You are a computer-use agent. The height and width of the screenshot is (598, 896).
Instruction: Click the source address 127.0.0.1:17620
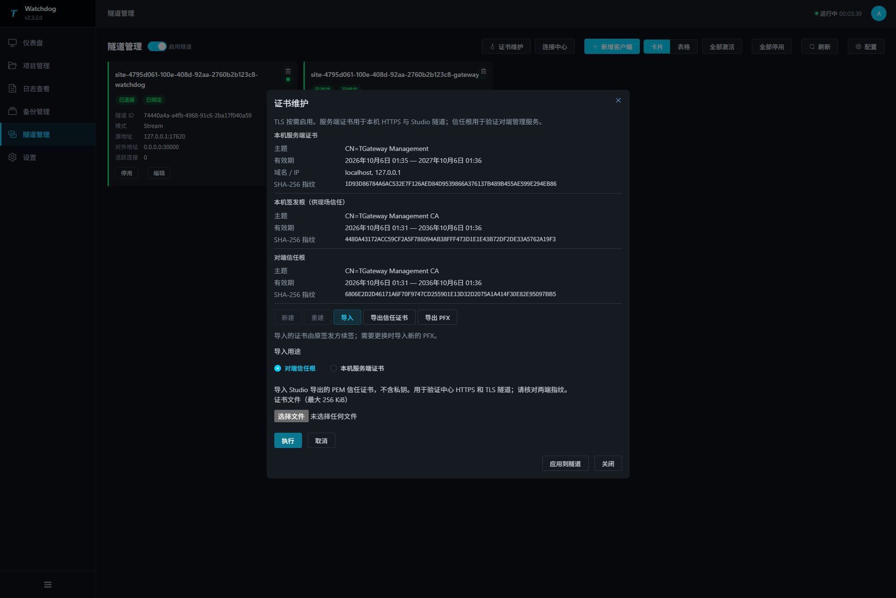coord(164,137)
